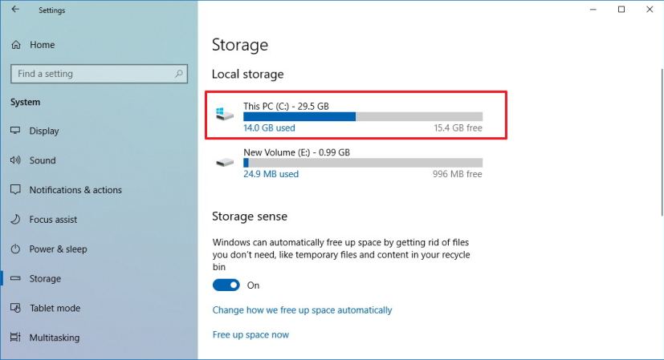Screen dimensions: 664x360
Task: Click the Sound speaker icon
Action: pos(15,160)
